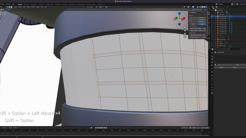This screenshot has height=138, width=246.
Task: Open World properties tab
Action: (212, 68)
